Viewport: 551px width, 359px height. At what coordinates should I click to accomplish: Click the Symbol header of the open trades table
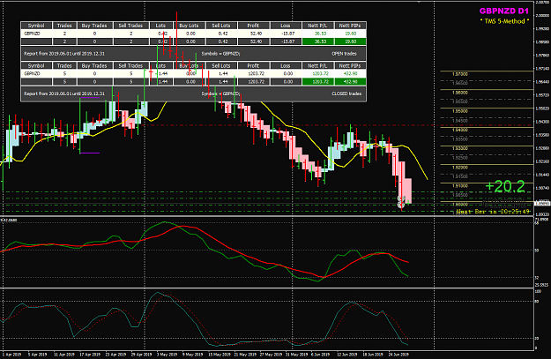click(36, 26)
